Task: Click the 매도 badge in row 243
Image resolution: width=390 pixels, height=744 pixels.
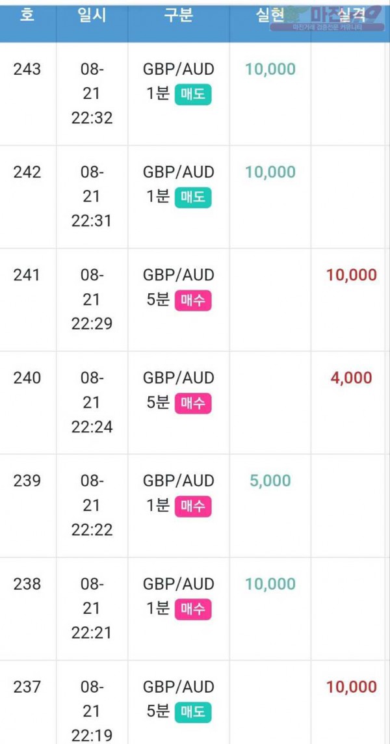Action: [x=192, y=94]
